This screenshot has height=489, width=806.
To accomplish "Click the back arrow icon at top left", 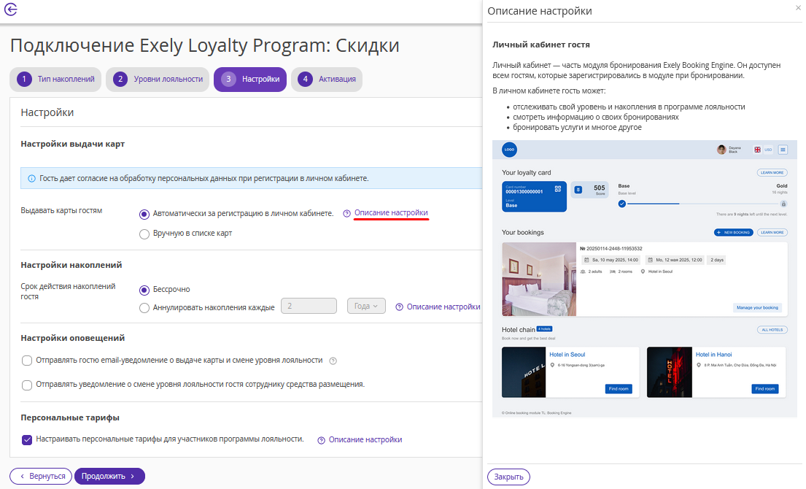I will point(11,9).
